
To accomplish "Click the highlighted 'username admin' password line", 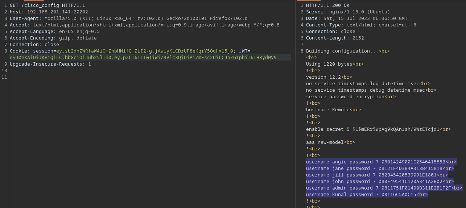I will (x=378, y=188).
